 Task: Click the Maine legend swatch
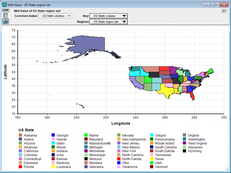point(86,135)
